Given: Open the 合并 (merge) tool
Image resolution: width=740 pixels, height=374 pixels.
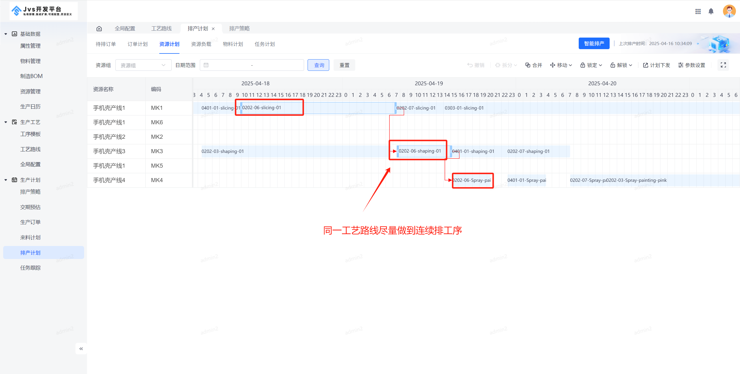Looking at the screenshot, I should click(534, 65).
